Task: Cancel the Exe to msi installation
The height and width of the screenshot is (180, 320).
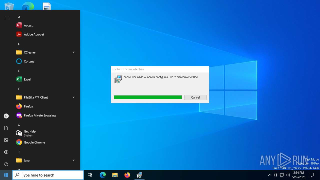Action: [195, 97]
